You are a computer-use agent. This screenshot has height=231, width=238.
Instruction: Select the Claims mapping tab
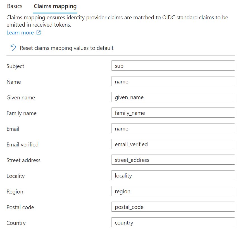55,6
